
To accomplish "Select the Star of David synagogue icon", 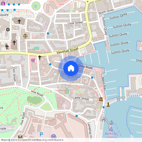I will pos(8,30).
